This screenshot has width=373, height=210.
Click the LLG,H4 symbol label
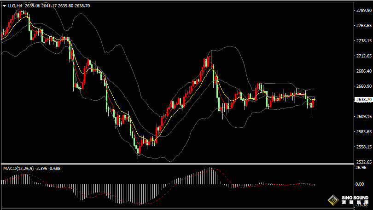pos(15,6)
